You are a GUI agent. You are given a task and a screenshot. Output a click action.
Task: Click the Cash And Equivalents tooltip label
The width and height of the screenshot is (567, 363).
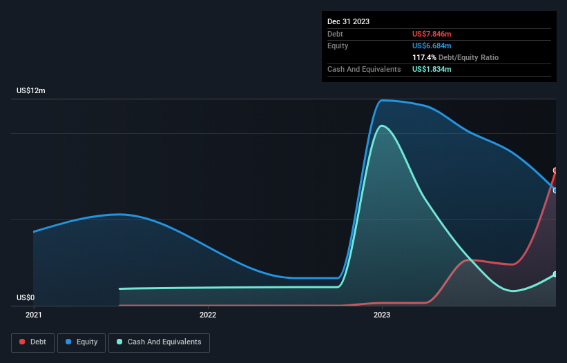[364, 69]
